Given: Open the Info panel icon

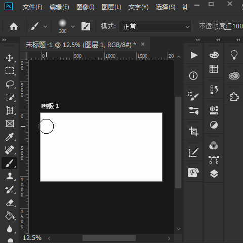Looking at the screenshot, I should (193, 76).
